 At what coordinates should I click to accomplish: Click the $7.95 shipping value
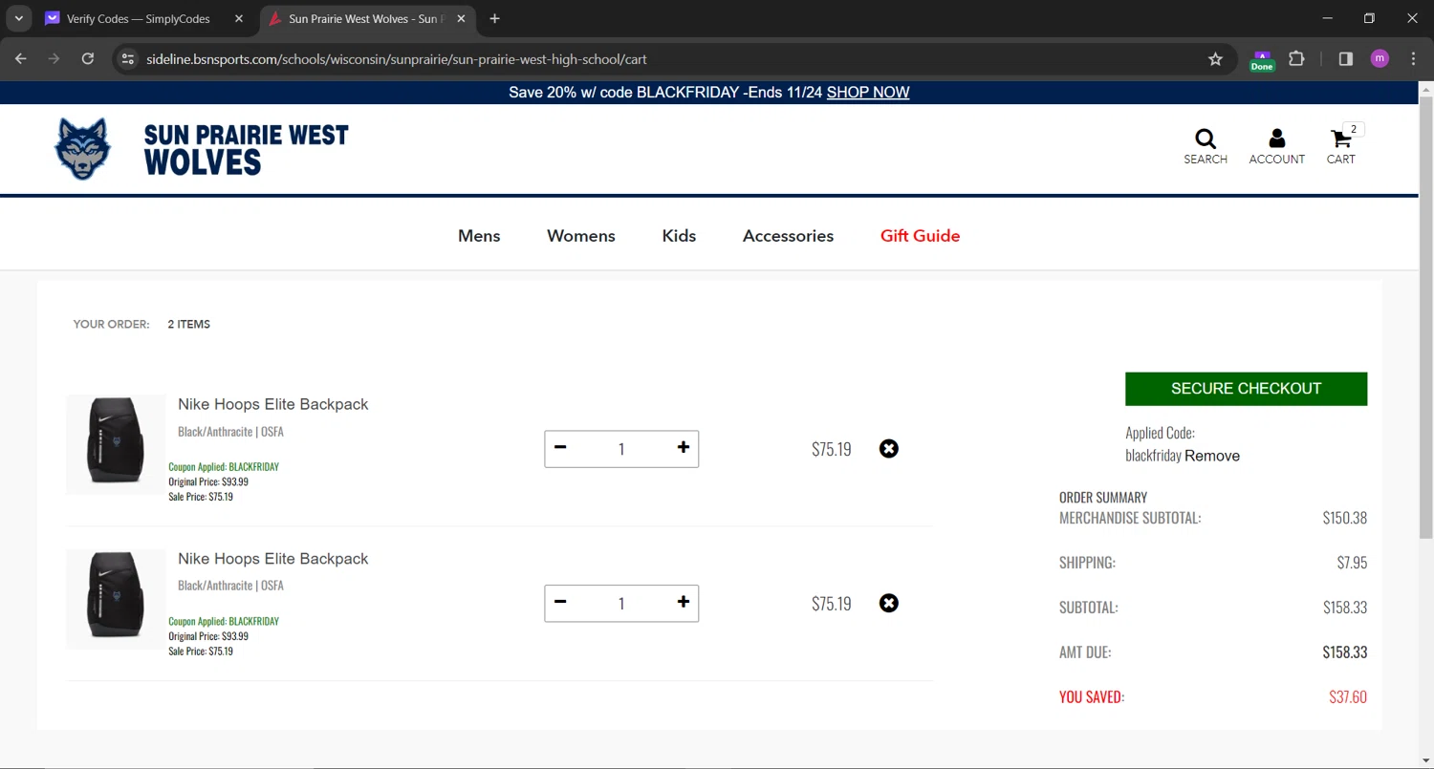point(1352,563)
